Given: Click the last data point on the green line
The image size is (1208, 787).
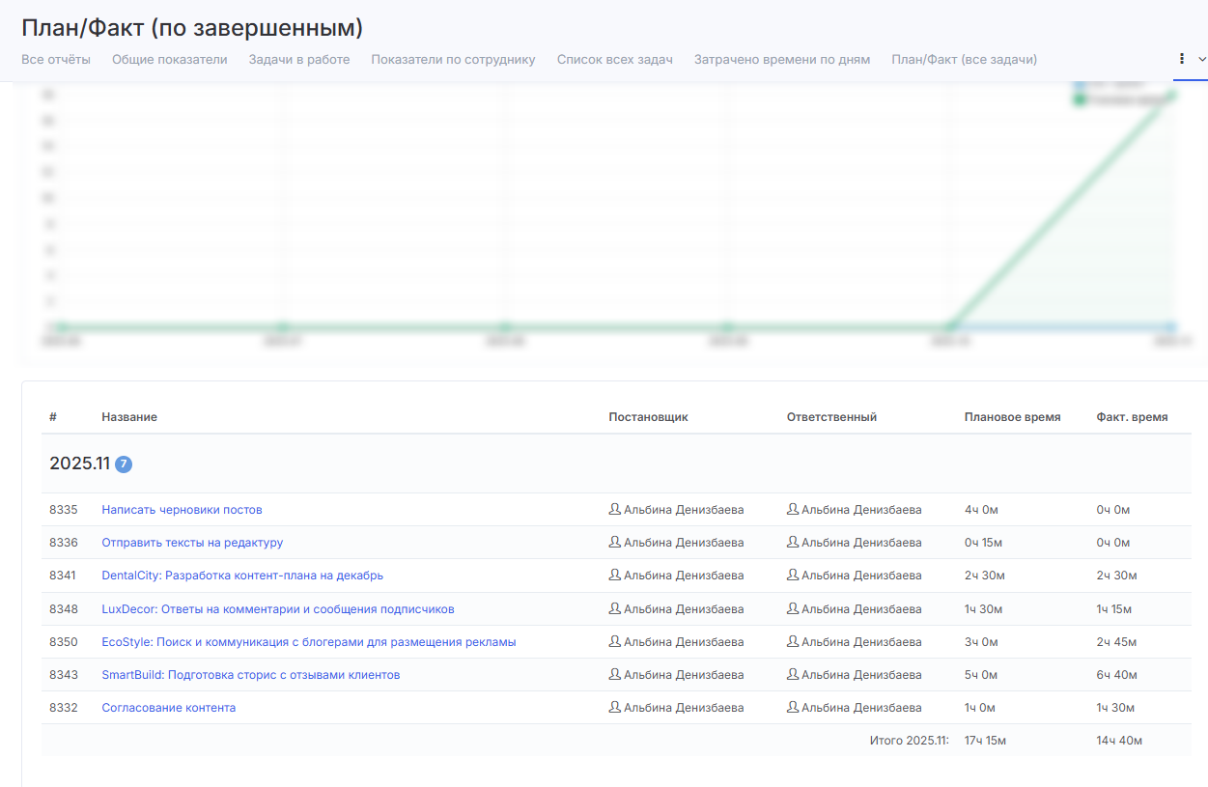Looking at the screenshot, I should click(x=1171, y=95).
